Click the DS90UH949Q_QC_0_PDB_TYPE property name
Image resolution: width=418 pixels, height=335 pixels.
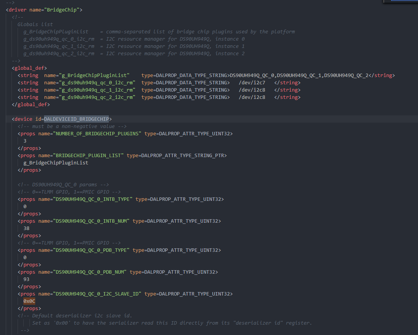pos(93,250)
